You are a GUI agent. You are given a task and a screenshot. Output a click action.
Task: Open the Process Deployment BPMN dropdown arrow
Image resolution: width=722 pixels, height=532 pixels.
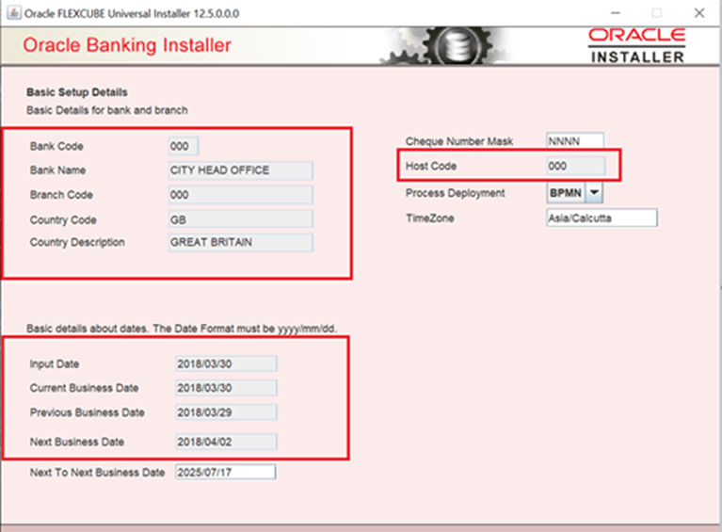(x=595, y=193)
